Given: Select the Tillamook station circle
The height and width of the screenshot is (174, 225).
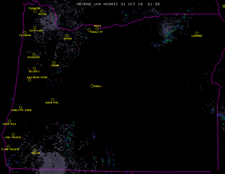Looking at the screenshot, I should tap(24, 33).
